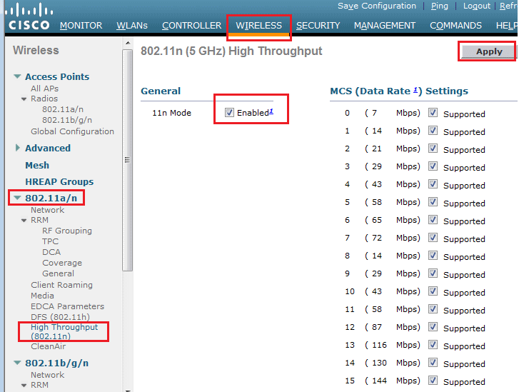
Task: Click the Apply button
Action: tap(488, 51)
